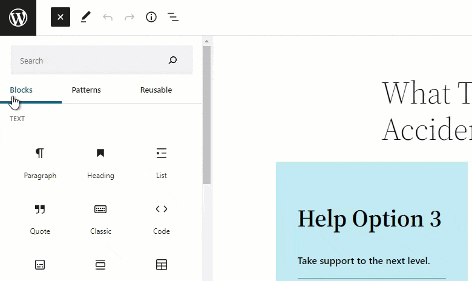This screenshot has width=472, height=281.
Task: Insert a Quote block
Action: (x=40, y=219)
